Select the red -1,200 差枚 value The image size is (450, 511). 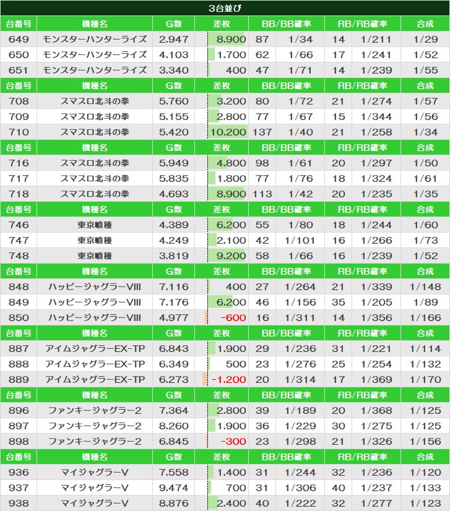coord(228,380)
